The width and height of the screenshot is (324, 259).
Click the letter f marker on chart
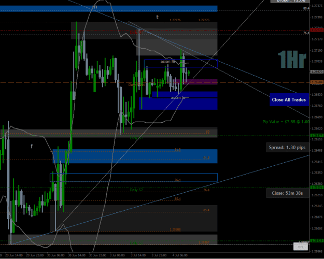pyautogui.click(x=32, y=146)
